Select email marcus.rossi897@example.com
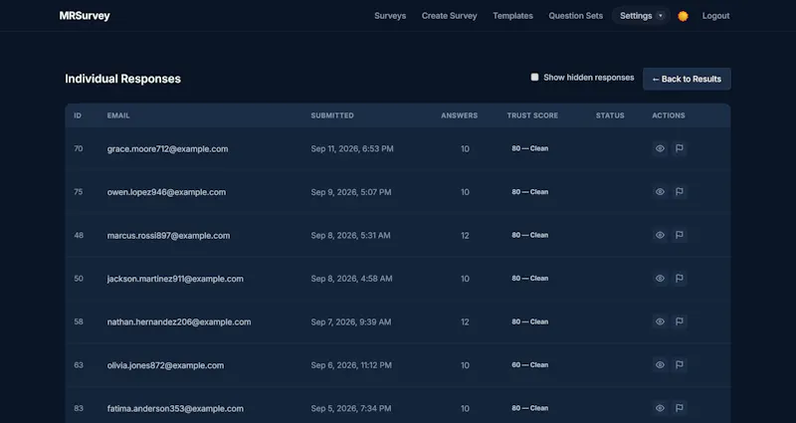Image resolution: width=796 pixels, height=423 pixels. (168, 236)
